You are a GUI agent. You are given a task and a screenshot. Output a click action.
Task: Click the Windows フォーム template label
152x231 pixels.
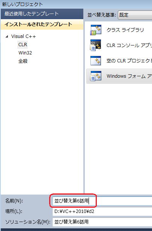[x=129, y=76]
